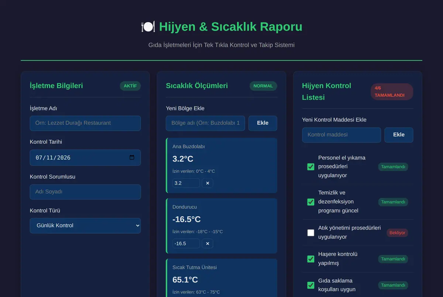Click the 'Sıcak Tutma Ünitesi' zone name
Screen dimensions: 443x297
point(195,267)
